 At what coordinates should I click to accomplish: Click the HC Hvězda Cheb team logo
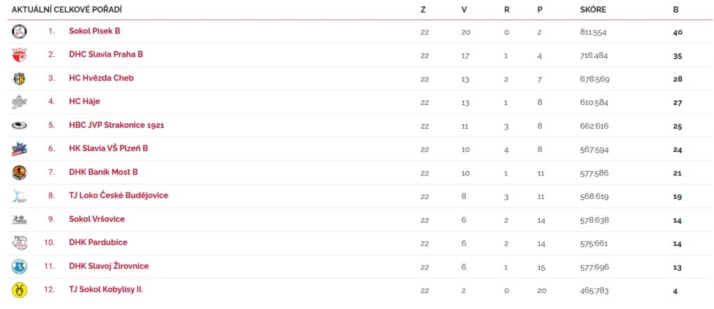pos(20,79)
